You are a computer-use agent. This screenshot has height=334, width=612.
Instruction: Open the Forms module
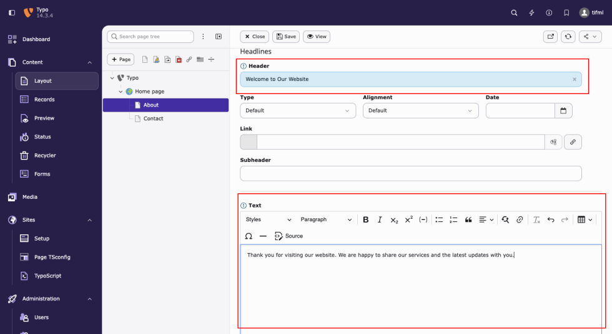tap(57, 174)
